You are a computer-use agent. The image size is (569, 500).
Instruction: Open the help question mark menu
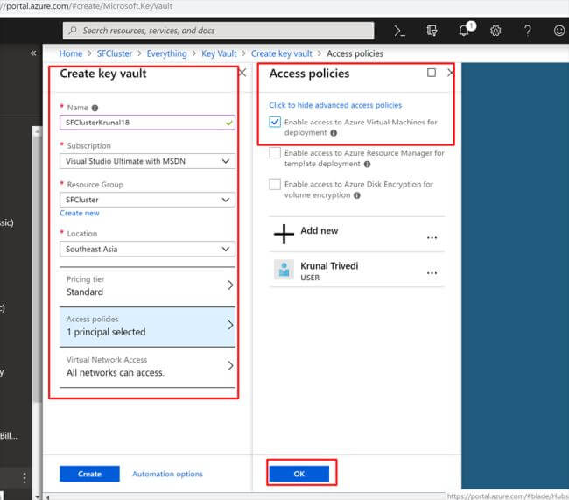pyautogui.click(x=528, y=31)
